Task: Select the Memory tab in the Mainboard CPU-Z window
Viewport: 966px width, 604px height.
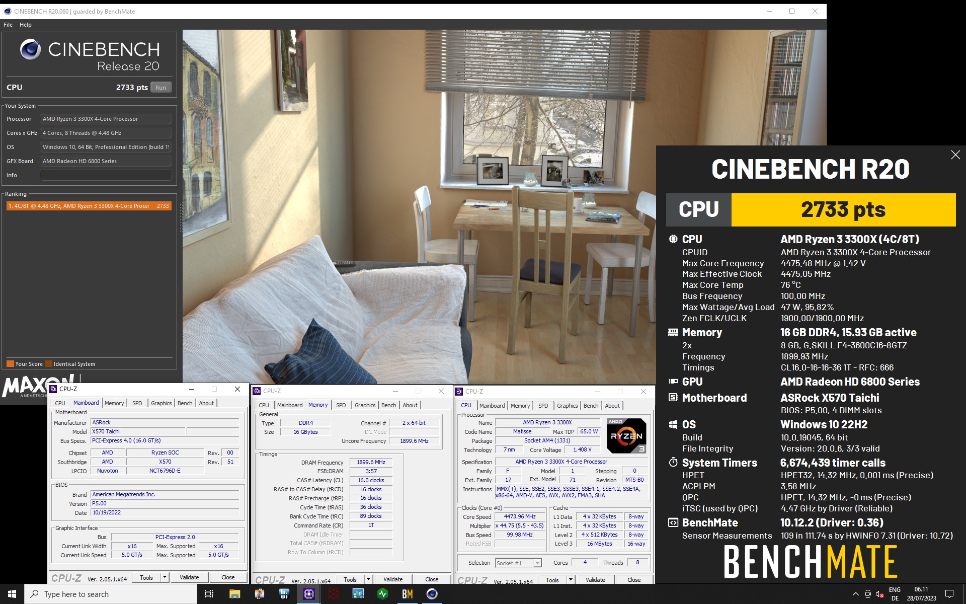Action: coord(114,403)
